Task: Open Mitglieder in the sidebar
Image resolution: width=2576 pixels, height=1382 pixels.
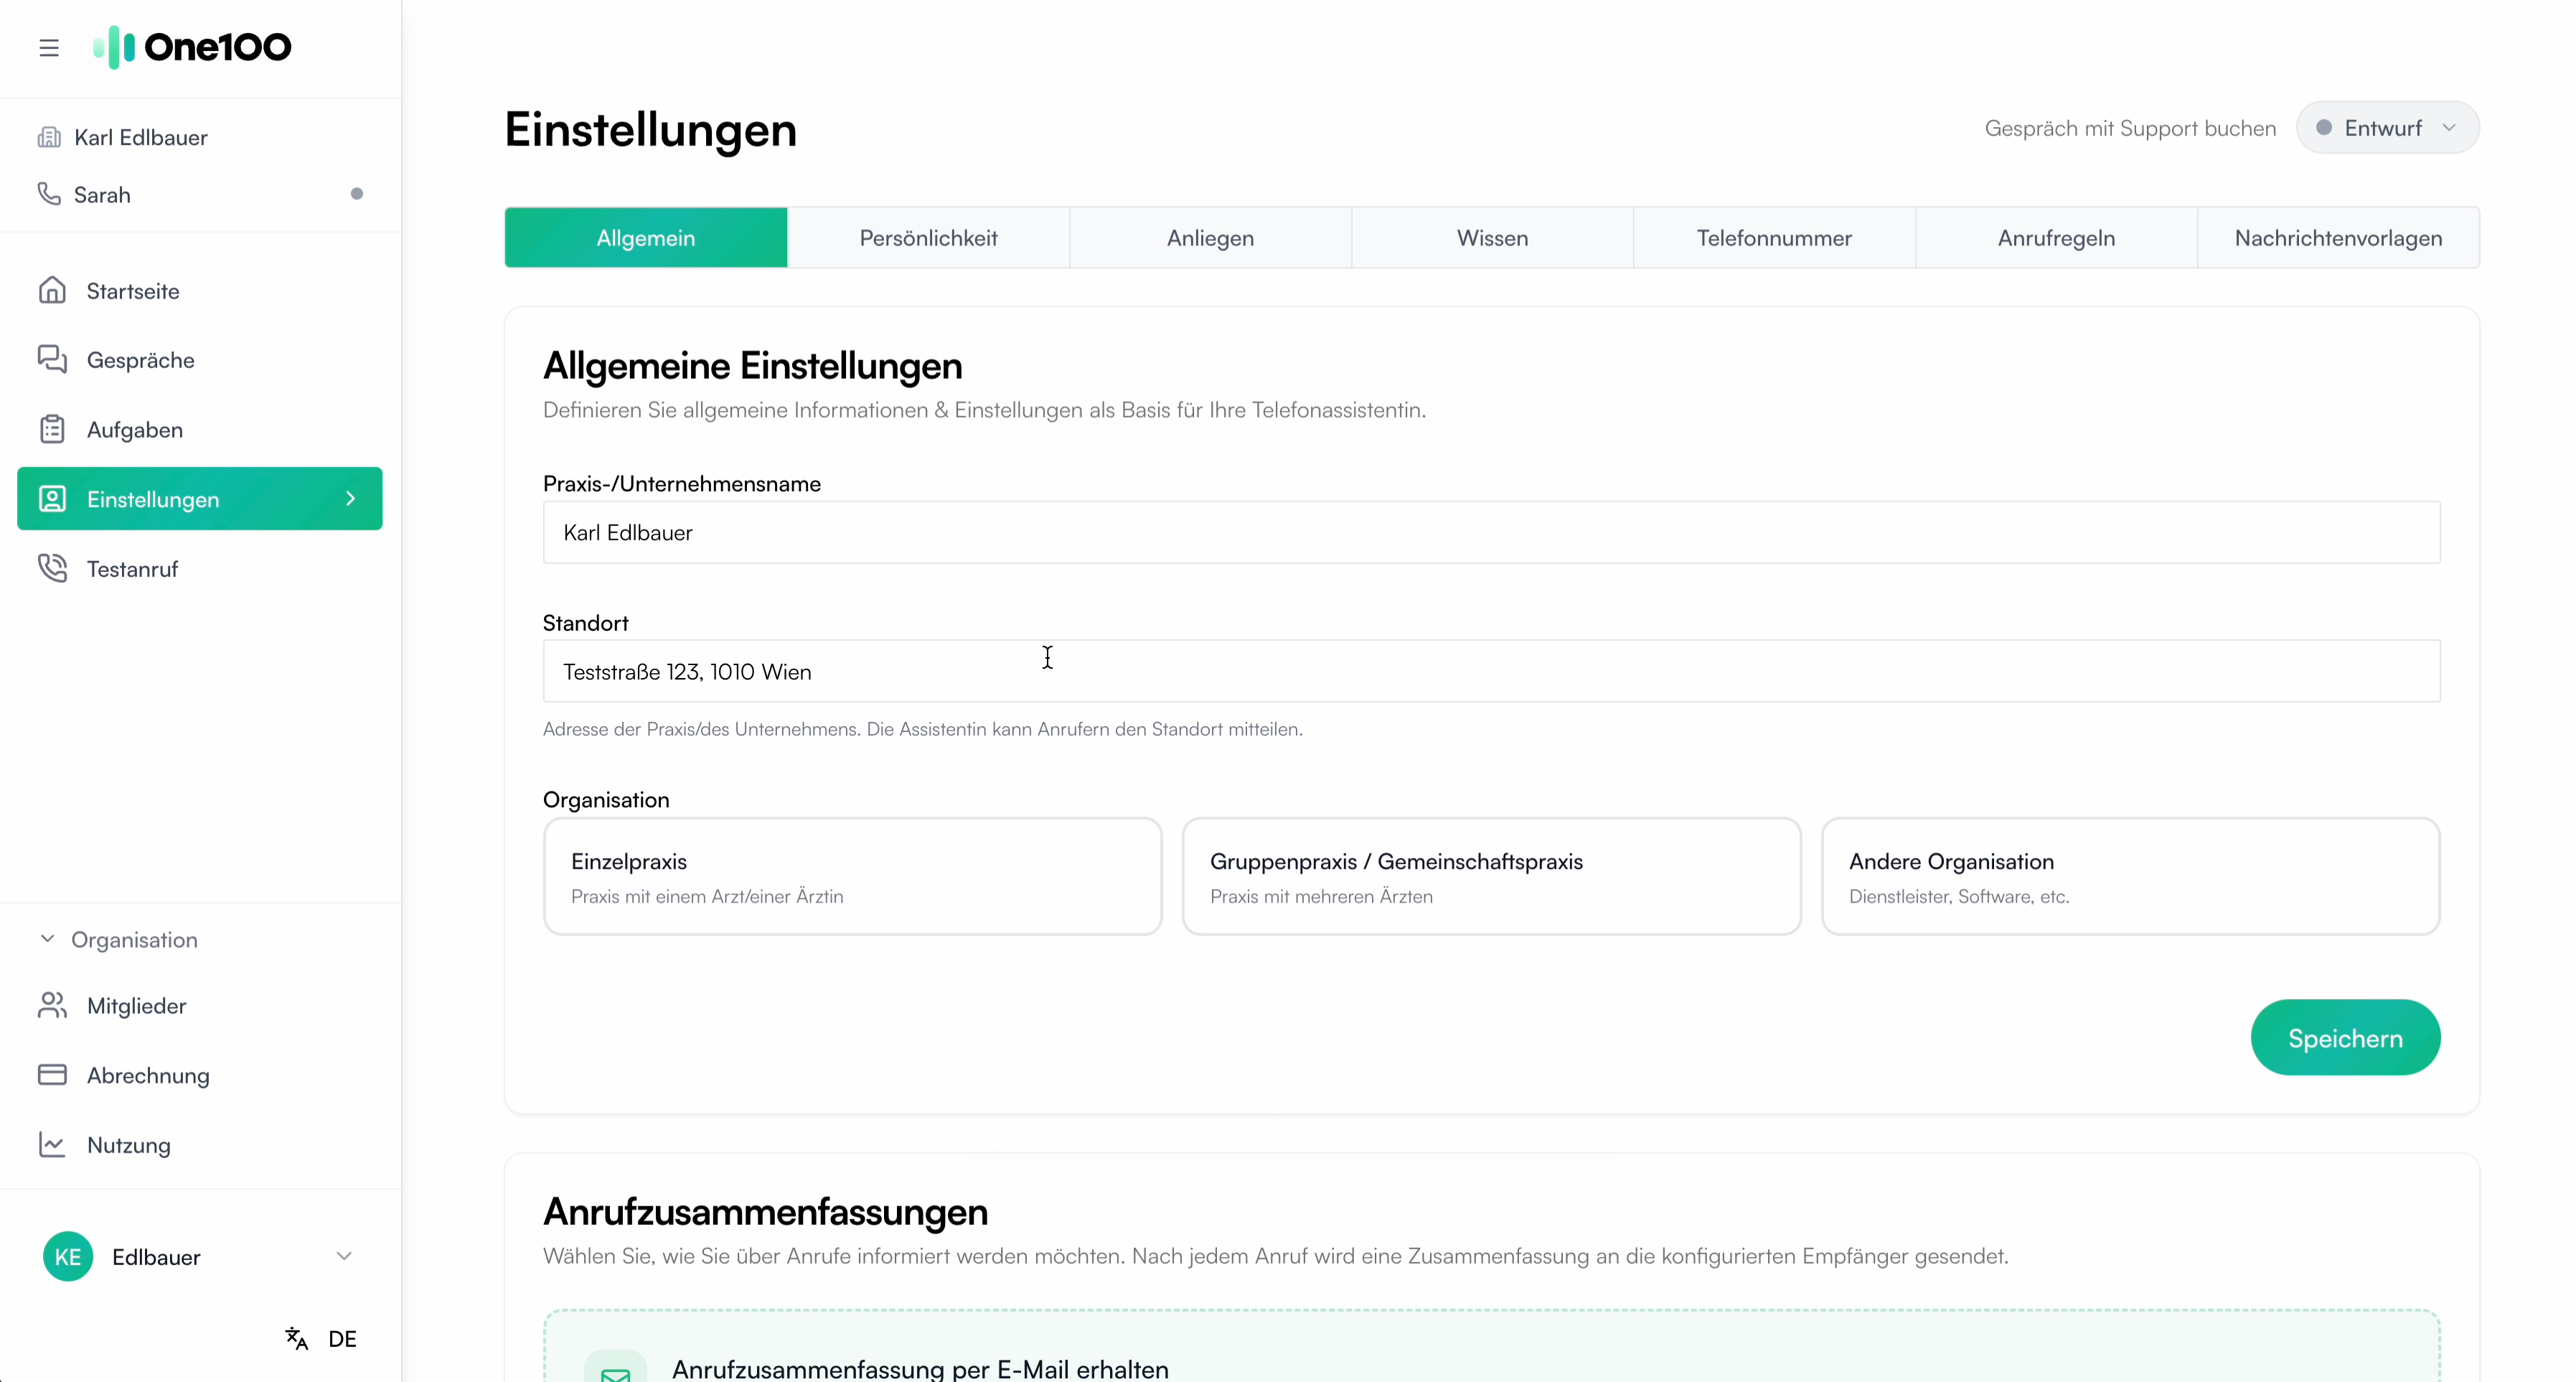Action: tap(200, 1005)
